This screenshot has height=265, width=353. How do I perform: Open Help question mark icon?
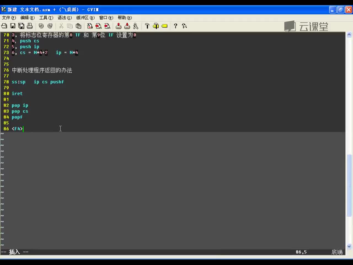(x=175, y=26)
